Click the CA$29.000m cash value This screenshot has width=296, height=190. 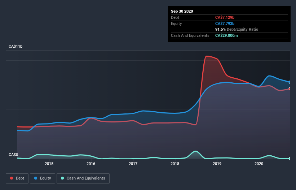226,35
